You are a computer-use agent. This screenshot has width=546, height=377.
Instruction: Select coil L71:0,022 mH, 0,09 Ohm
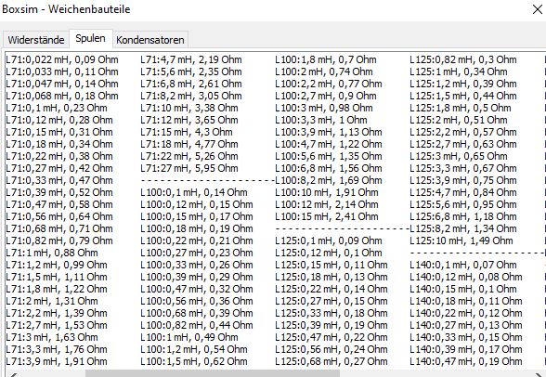click(x=62, y=59)
